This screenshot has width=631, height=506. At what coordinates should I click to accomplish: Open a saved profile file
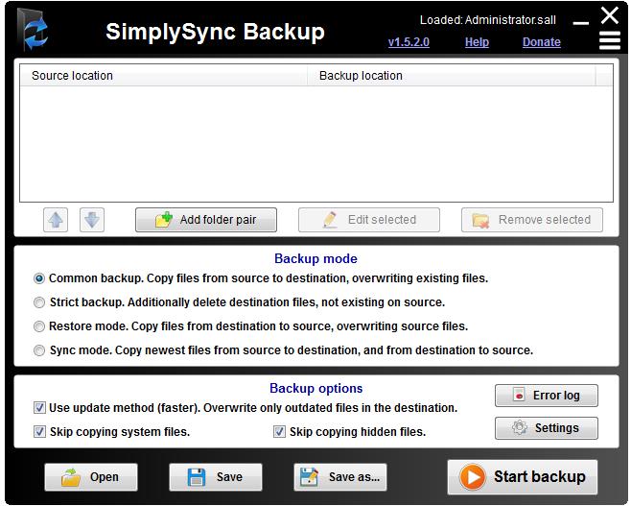coord(90,477)
